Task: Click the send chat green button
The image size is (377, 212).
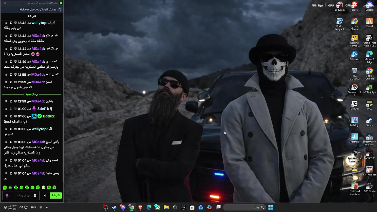Action: click(56, 196)
